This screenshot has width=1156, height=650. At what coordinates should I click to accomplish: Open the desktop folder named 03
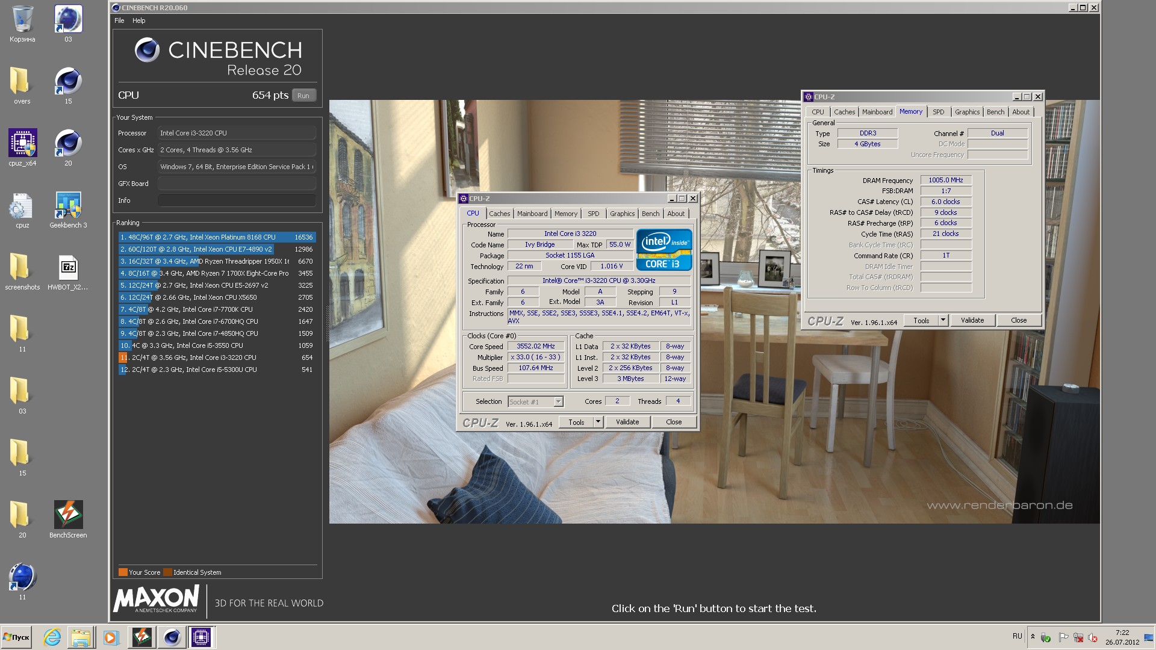22,396
